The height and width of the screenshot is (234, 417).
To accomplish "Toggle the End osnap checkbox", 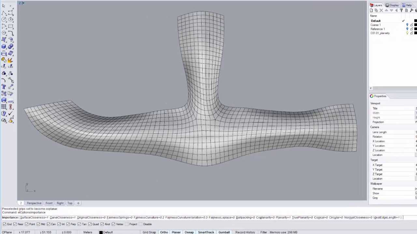I will (x=4, y=224).
